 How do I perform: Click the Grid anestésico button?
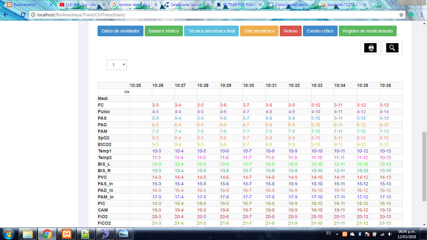259,31
